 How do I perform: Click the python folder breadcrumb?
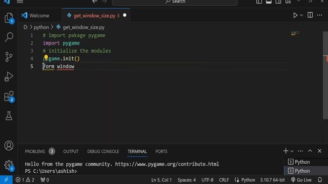(x=41, y=27)
